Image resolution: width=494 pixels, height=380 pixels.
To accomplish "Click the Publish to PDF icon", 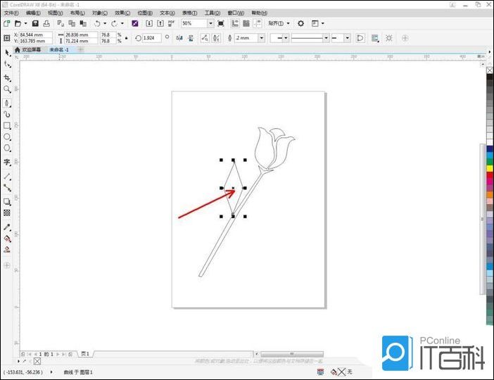I will pyautogui.click(x=171, y=23).
